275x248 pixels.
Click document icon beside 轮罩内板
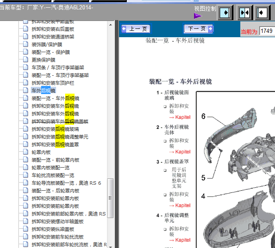point(26,152)
